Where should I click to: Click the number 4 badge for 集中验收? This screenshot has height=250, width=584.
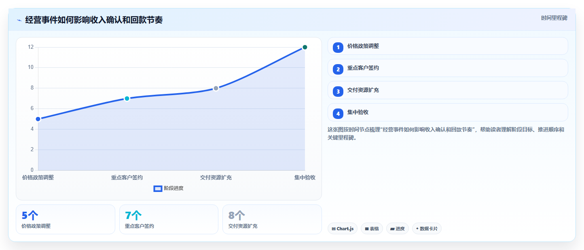pyautogui.click(x=338, y=114)
